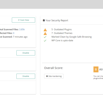The width and height of the screenshot is (103, 103).
Task: Click the Your Security Report heading
Action: coord(57,20)
